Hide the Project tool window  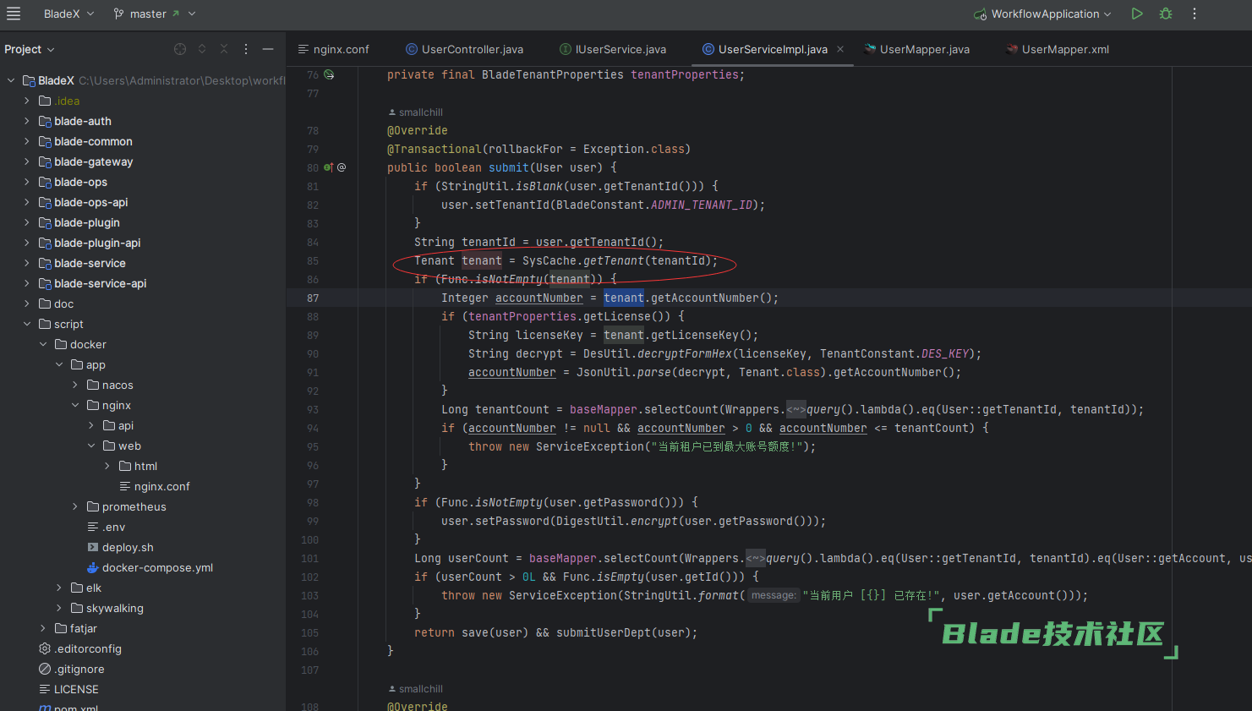[268, 49]
